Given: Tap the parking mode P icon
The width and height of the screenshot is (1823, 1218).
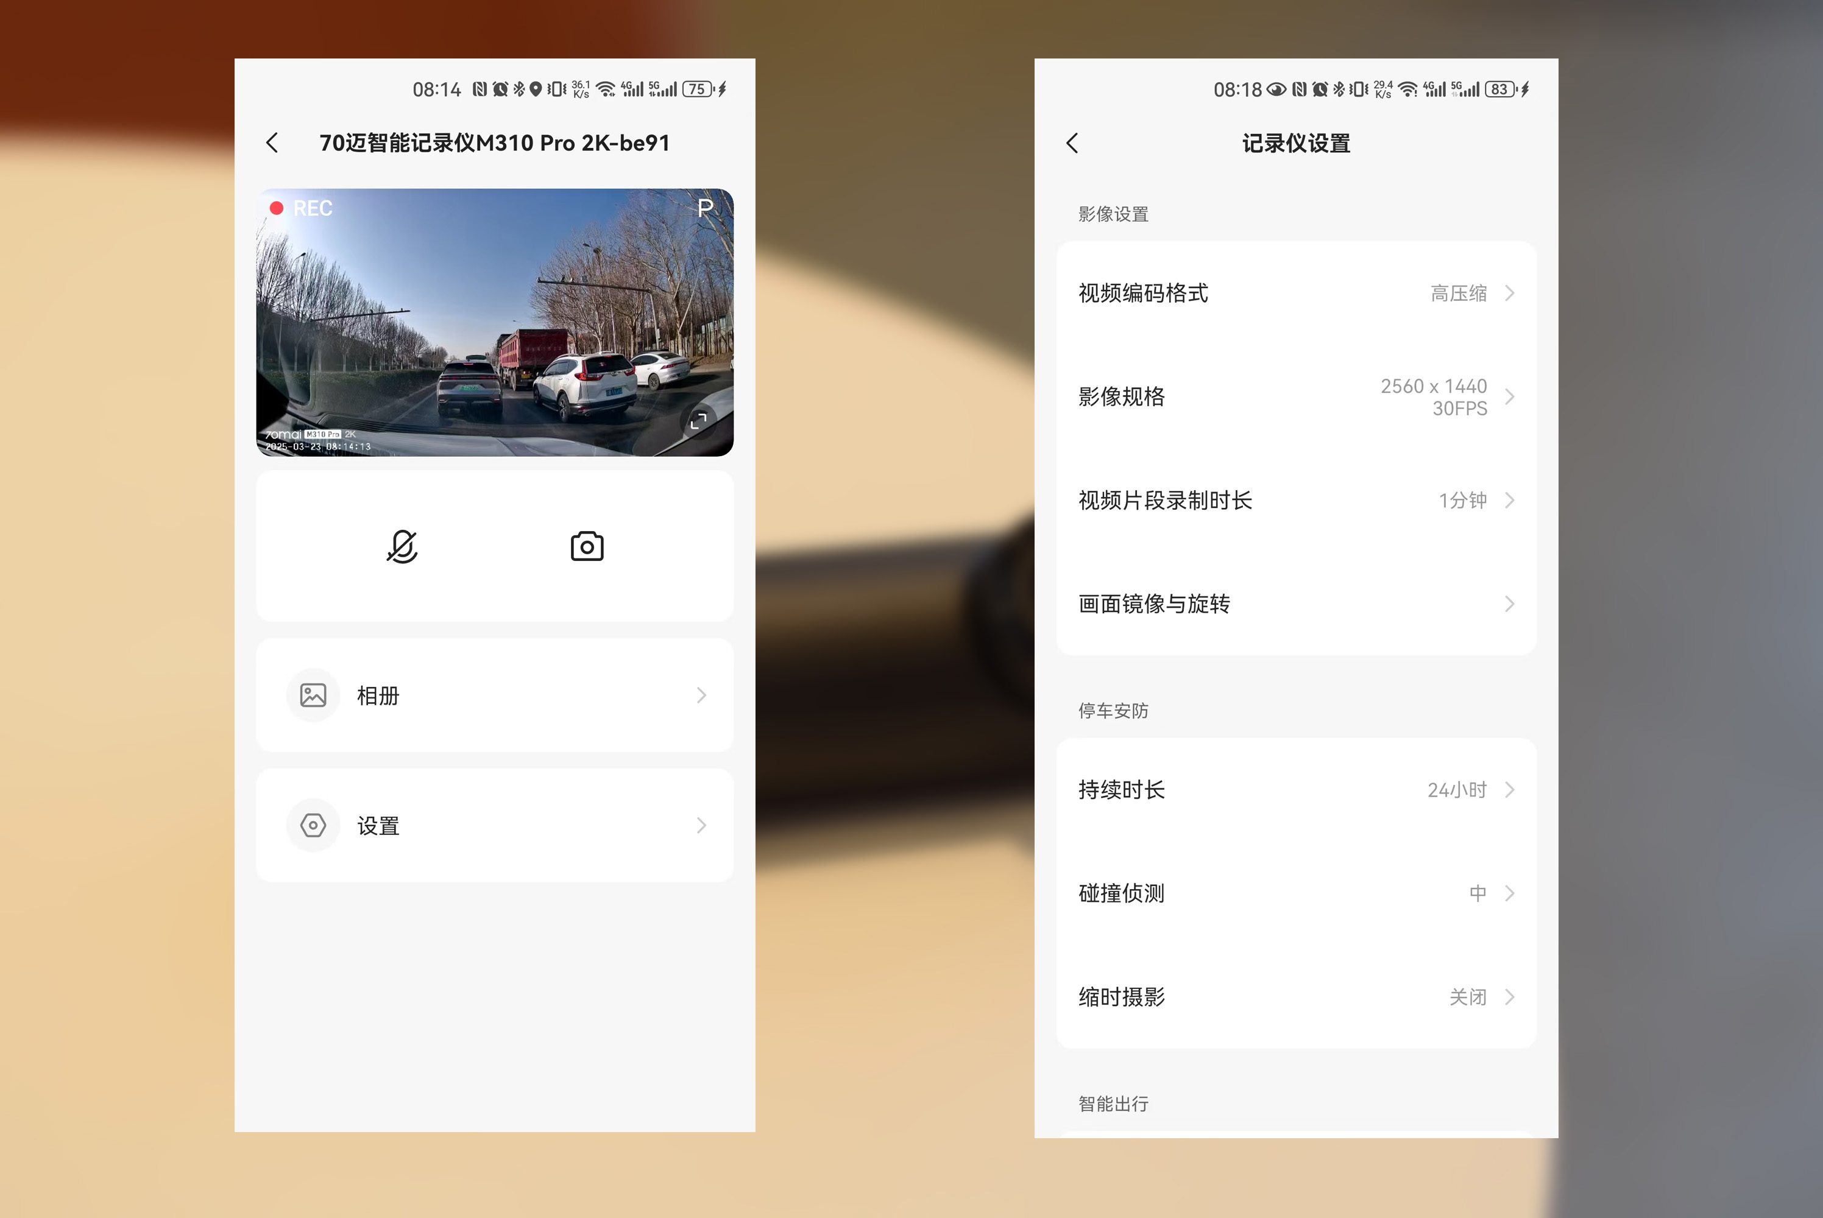Looking at the screenshot, I should point(705,208).
